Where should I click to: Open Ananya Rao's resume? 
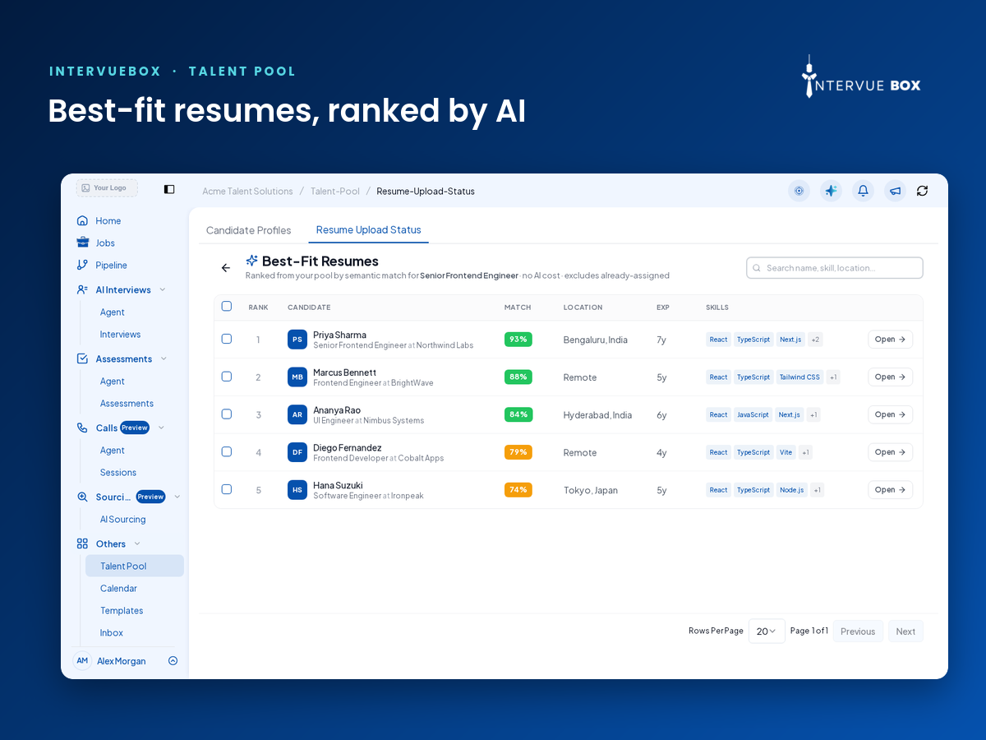890,414
